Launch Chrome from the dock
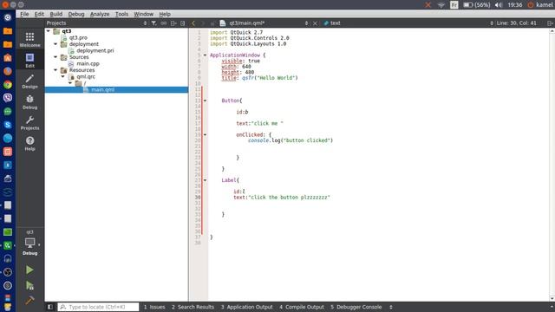 (x=8, y=85)
